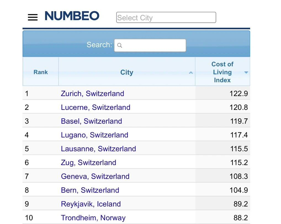The height and width of the screenshot is (224, 281).
Task: Open Geneva, Switzerland link
Action: coord(95,176)
